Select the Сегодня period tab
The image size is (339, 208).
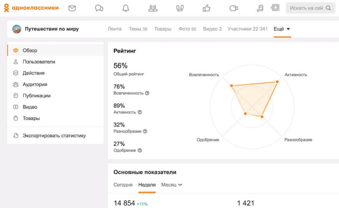point(123,185)
